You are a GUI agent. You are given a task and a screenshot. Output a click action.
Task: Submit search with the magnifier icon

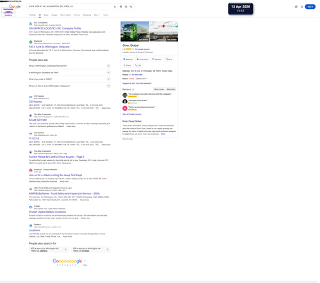pyautogui.click(x=131, y=6)
